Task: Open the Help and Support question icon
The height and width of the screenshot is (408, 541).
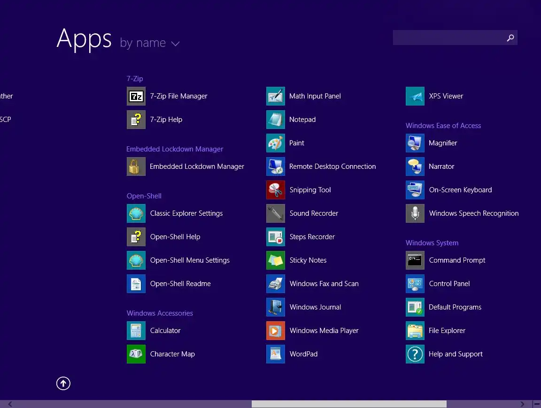Action: click(x=415, y=354)
